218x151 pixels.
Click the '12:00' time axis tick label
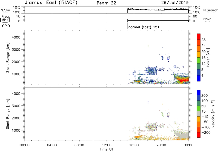107,145
